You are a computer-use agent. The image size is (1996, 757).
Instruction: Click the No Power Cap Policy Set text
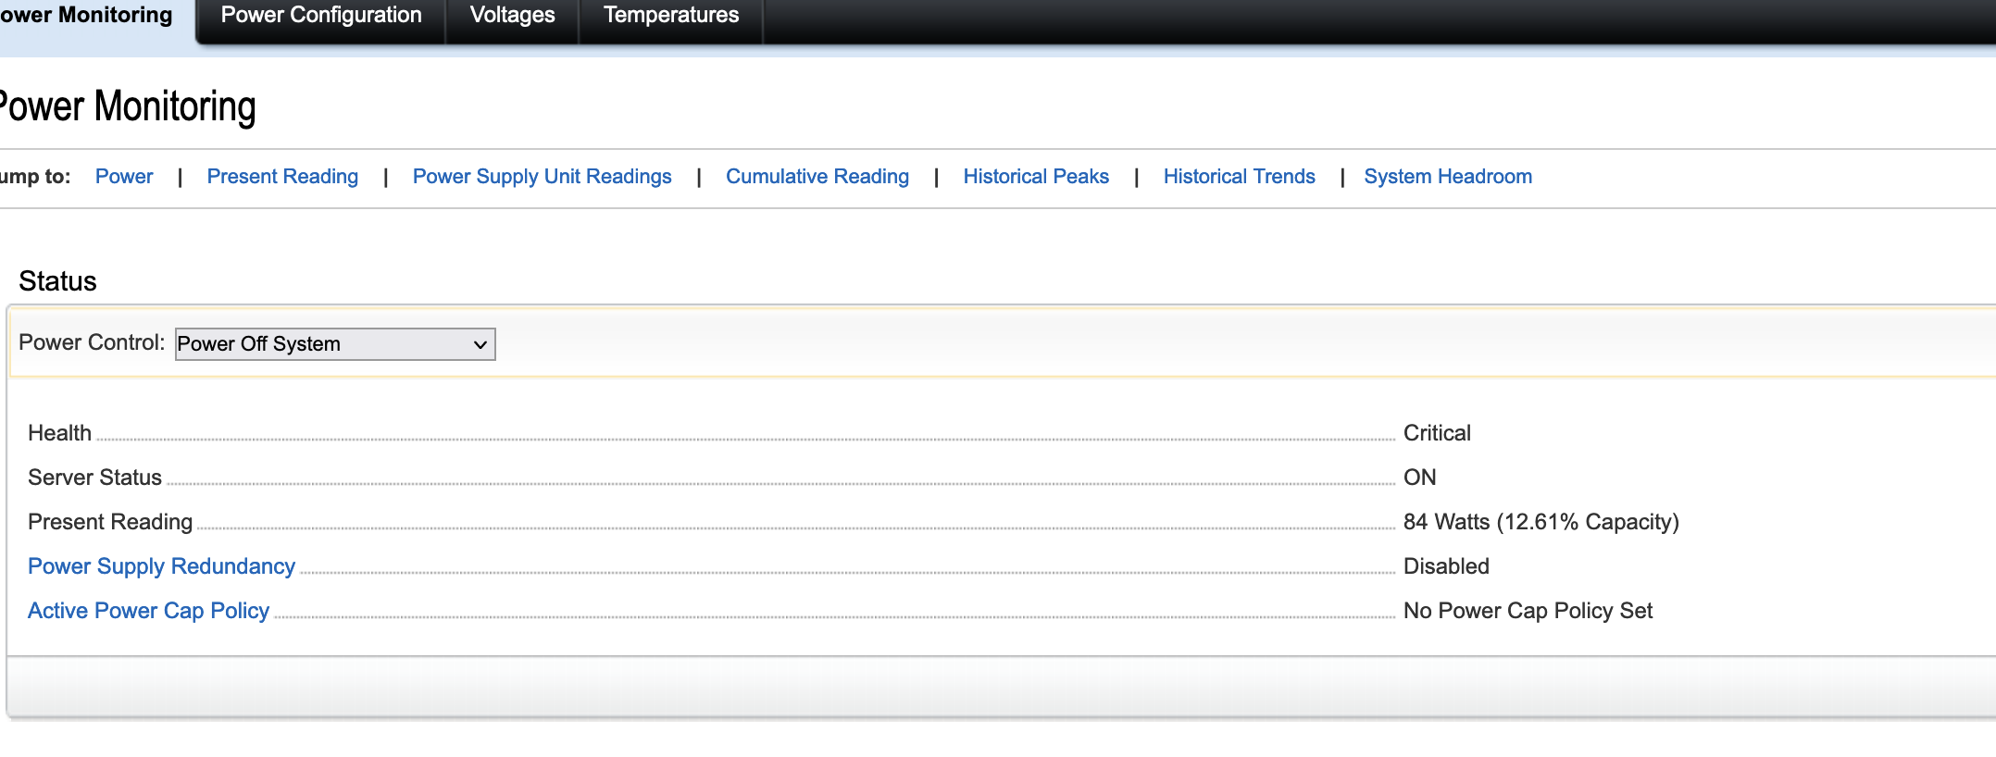1527,611
